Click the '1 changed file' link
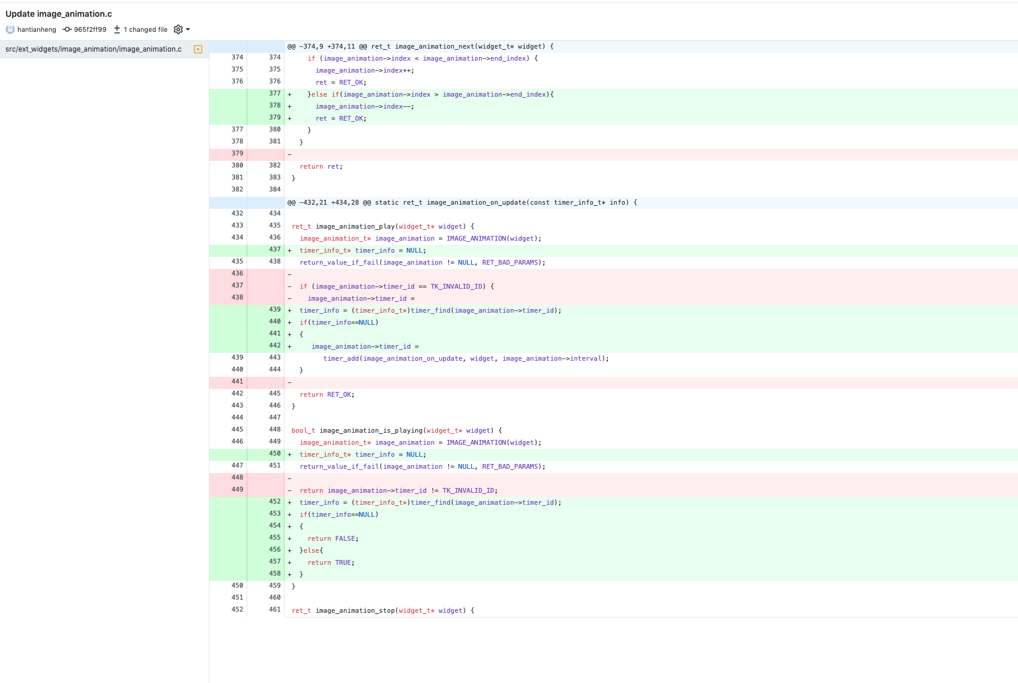Viewport: 1018px width, 683px height. (x=145, y=29)
